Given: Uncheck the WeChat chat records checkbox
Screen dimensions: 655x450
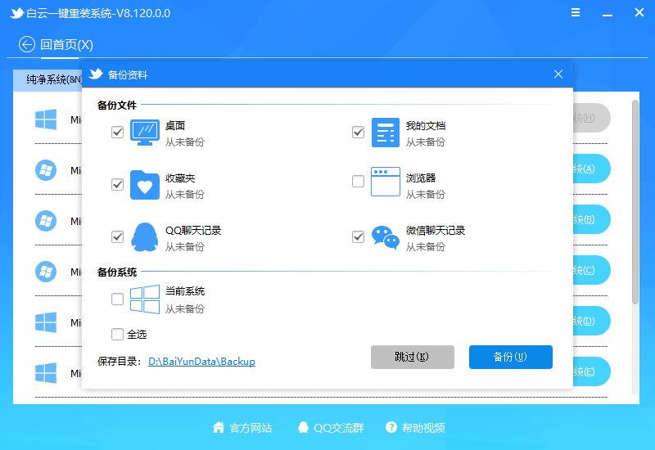Looking at the screenshot, I should tap(358, 237).
